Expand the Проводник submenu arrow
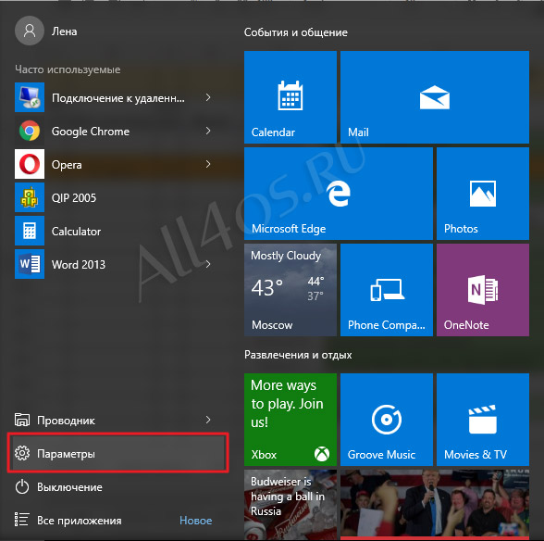544x541 pixels. point(208,420)
